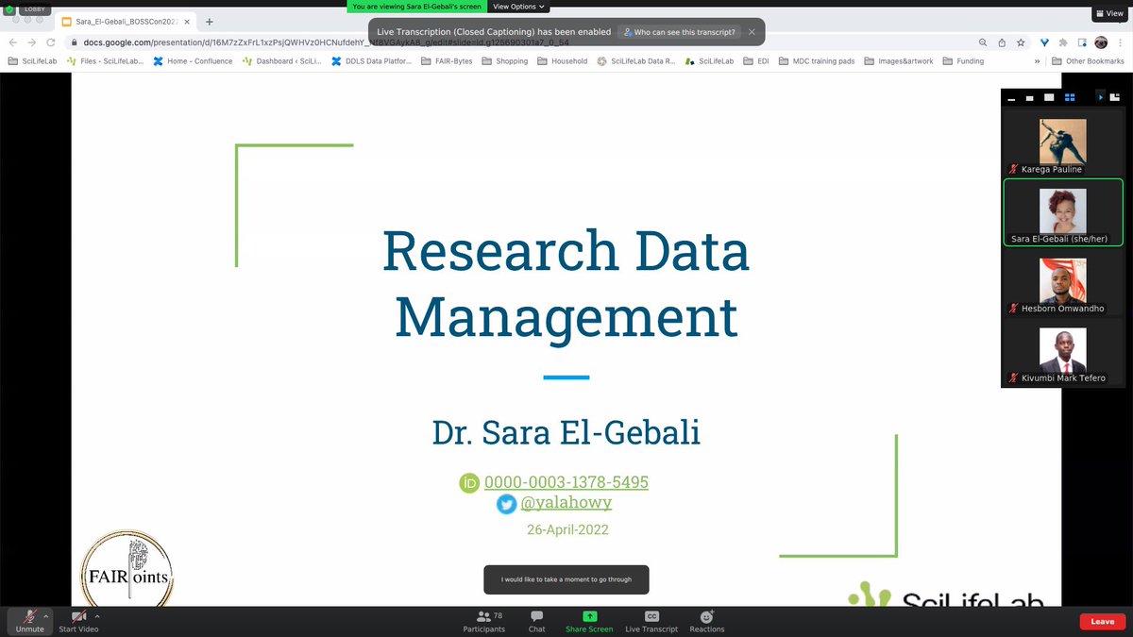This screenshot has height=637, width=1133.
Task: Select Hesborn Omwandho's video thumbnail
Action: tap(1062, 283)
